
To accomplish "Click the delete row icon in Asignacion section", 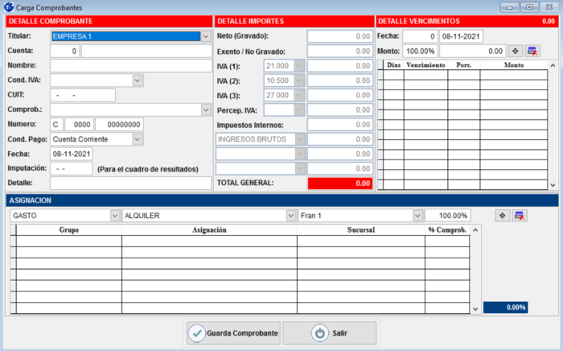I will (520, 216).
